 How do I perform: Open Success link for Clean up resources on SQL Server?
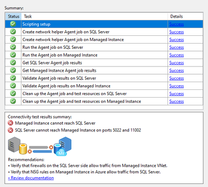pos(176,94)
